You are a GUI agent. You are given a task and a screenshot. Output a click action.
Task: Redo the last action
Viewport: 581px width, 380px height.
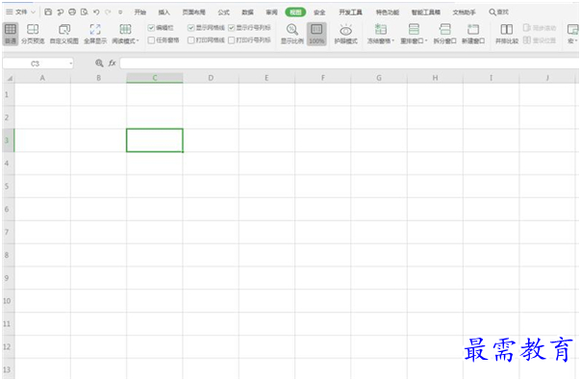click(x=108, y=13)
